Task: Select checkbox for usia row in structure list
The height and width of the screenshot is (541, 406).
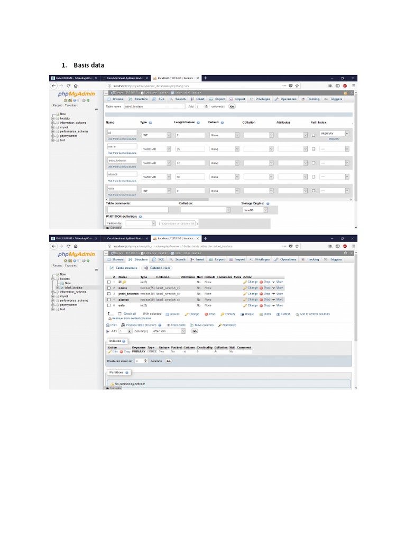Action: (x=109, y=305)
